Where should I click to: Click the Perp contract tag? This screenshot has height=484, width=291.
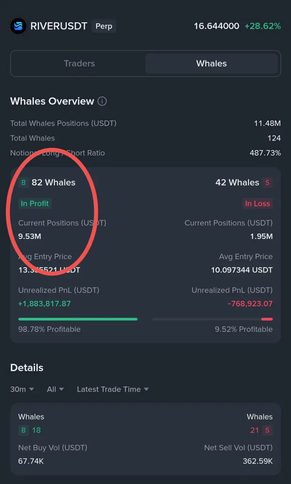tap(104, 27)
